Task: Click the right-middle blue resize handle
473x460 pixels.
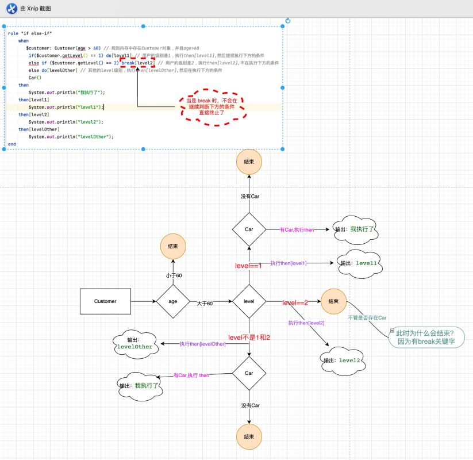Action: (283, 87)
